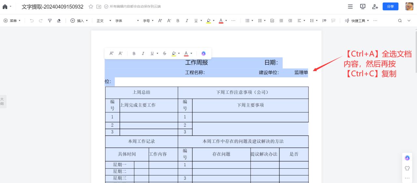
Task: Toggle italic in the floating toolbar
Action: pyautogui.click(x=143, y=53)
